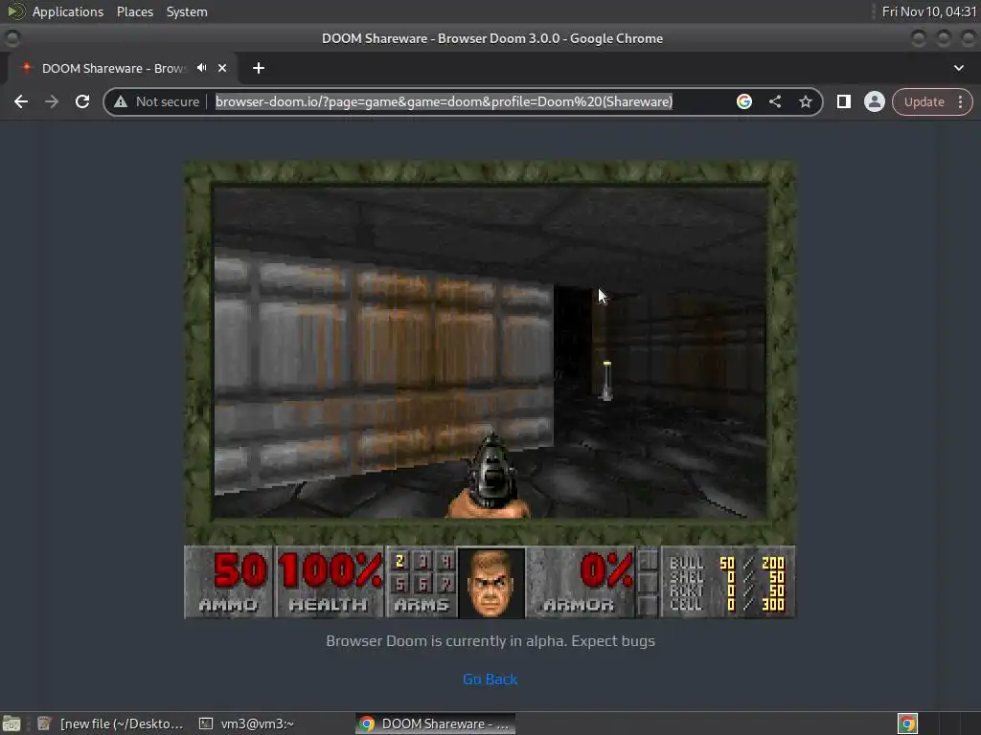The width and height of the screenshot is (981, 735).
Task: Click the browser forward arrow
Action: tap(52, 101)
